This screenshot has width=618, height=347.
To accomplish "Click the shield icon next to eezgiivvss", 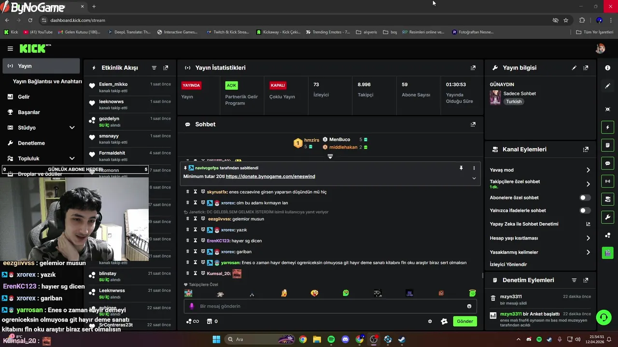I will [x=203, y=219].
